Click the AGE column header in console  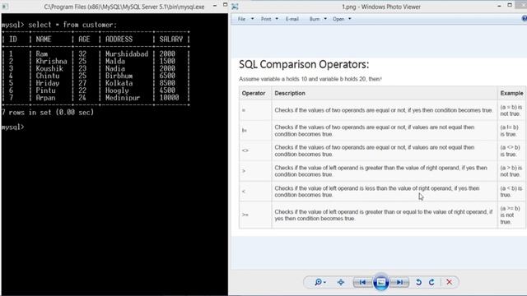click(x=84, y=39)
